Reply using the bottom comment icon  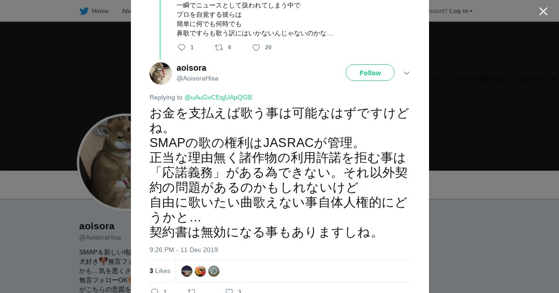[155, 291]
